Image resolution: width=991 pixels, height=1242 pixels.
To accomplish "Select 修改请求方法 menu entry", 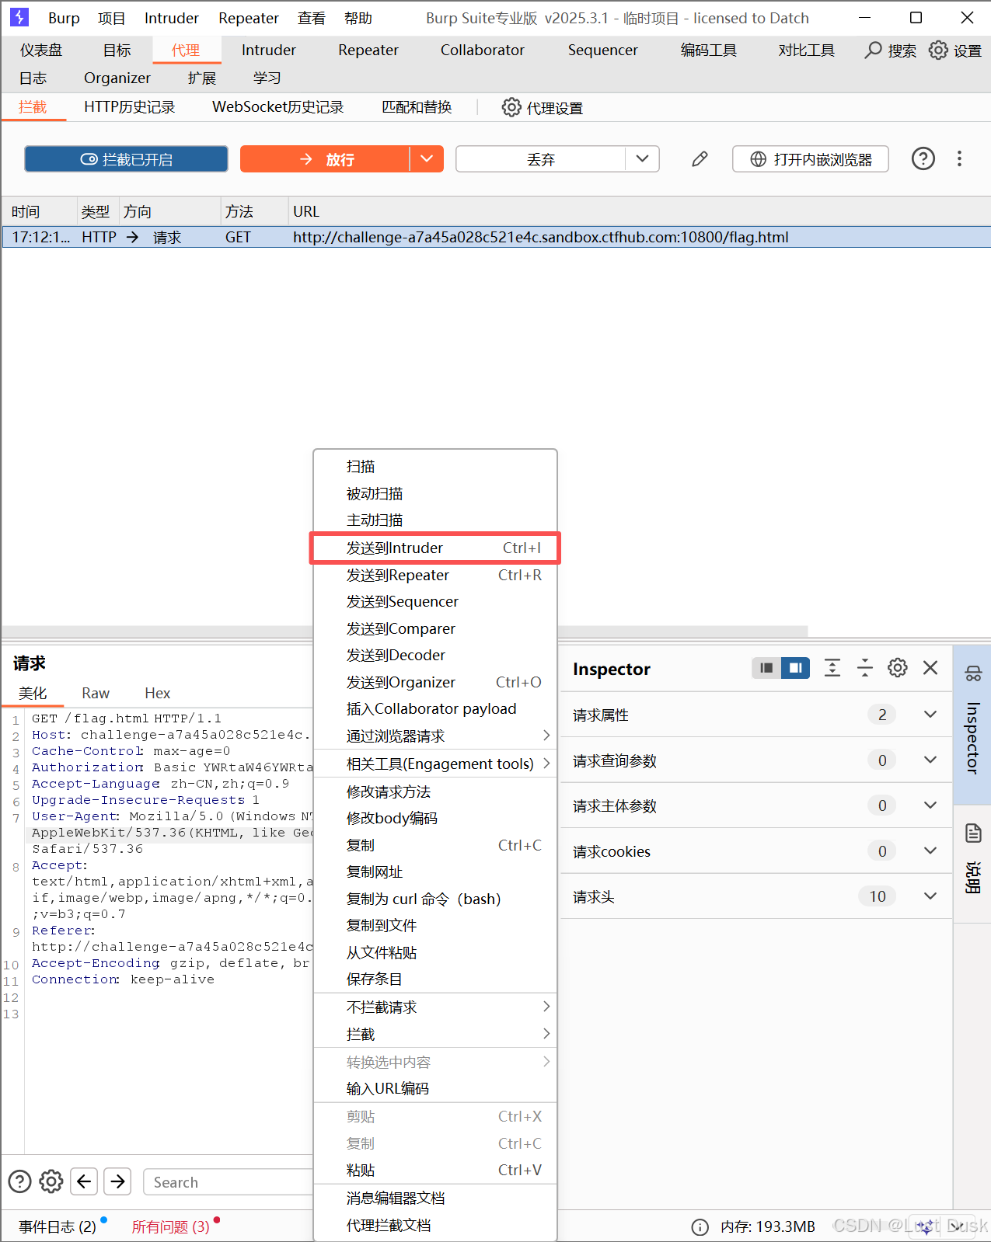I will (x=435, y=791).
